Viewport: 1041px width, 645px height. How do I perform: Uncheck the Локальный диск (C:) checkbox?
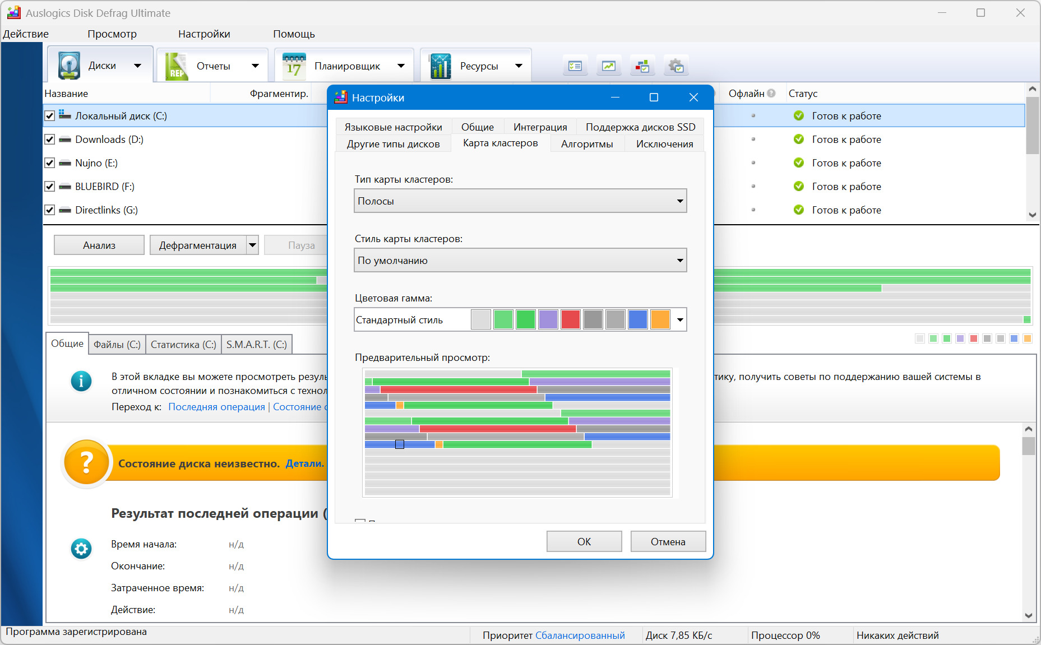[50, 116]
